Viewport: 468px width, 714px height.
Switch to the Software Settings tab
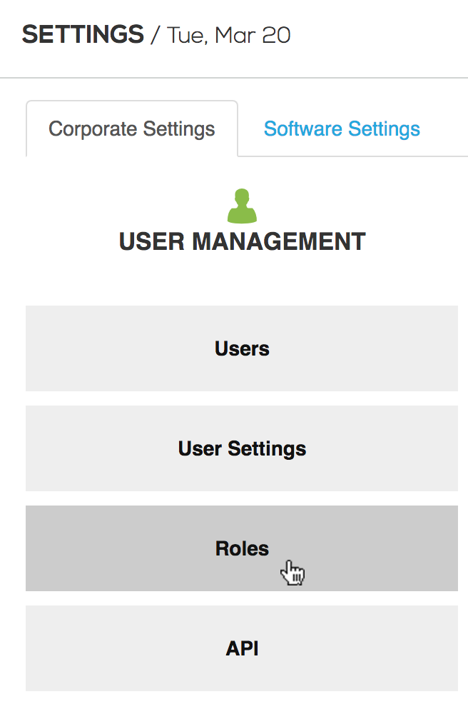point(342,129)
